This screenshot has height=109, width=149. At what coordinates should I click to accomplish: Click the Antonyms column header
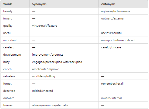pyautogui.click(x=108, y=4)
